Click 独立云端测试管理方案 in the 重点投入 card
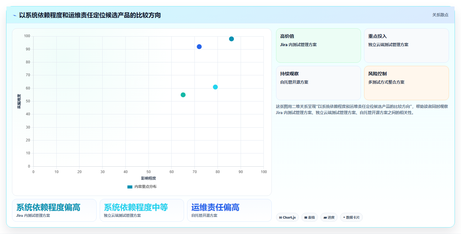461x234 pixels. [x=388, y=45]
